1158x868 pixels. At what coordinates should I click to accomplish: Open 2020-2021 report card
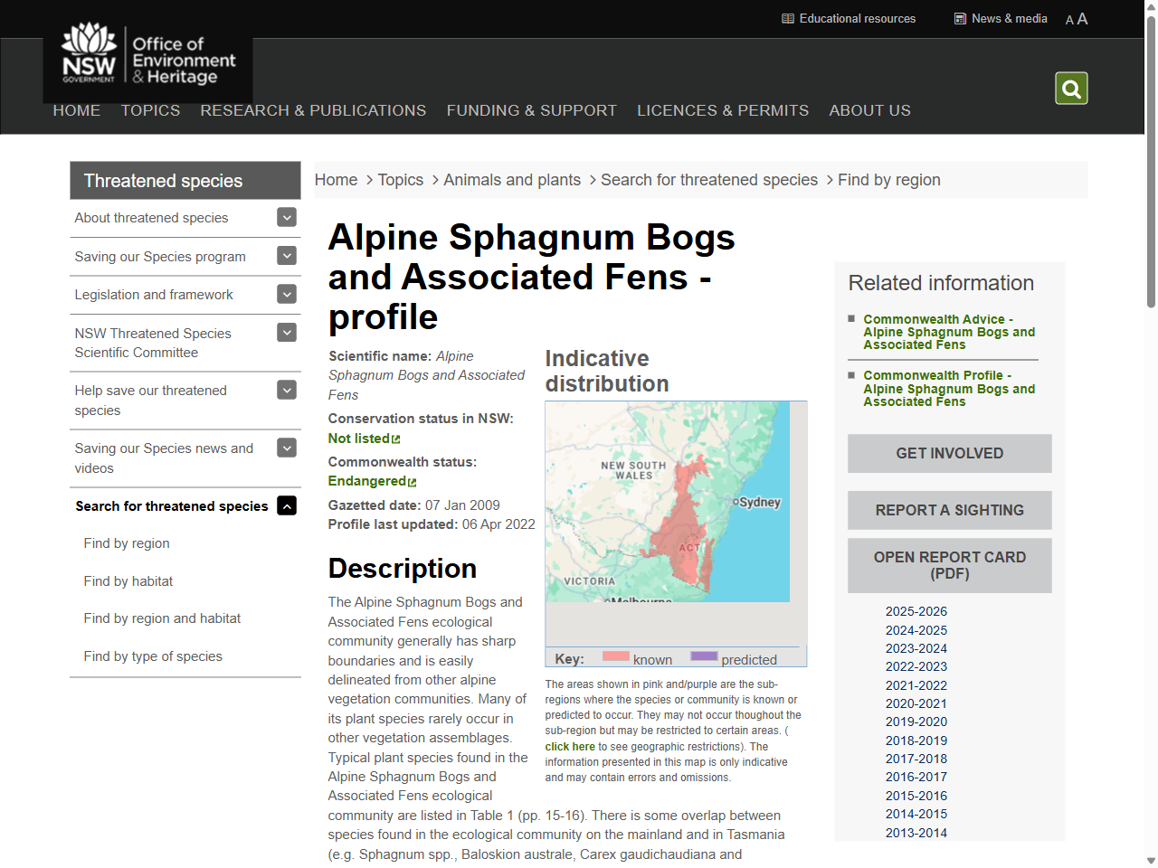tap(916, 703)
